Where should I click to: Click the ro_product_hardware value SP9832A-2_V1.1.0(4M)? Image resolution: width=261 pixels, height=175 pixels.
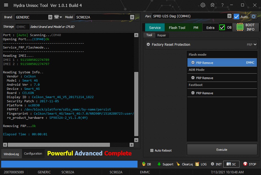[68, 118]
